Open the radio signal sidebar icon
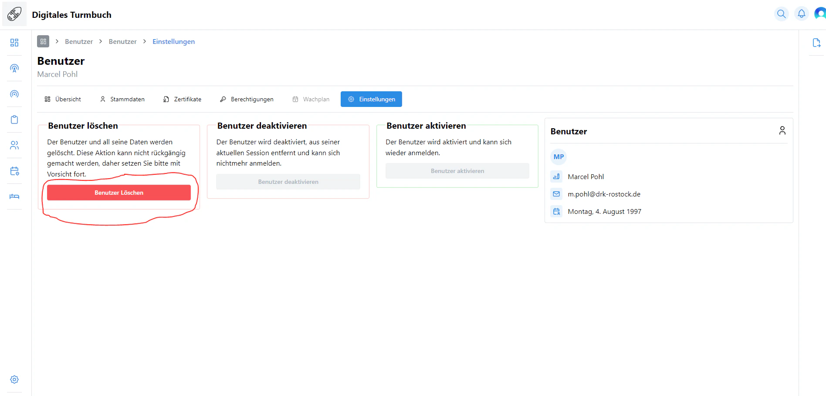Viewport: 826px width, 396px height. [x=14, y=94]
